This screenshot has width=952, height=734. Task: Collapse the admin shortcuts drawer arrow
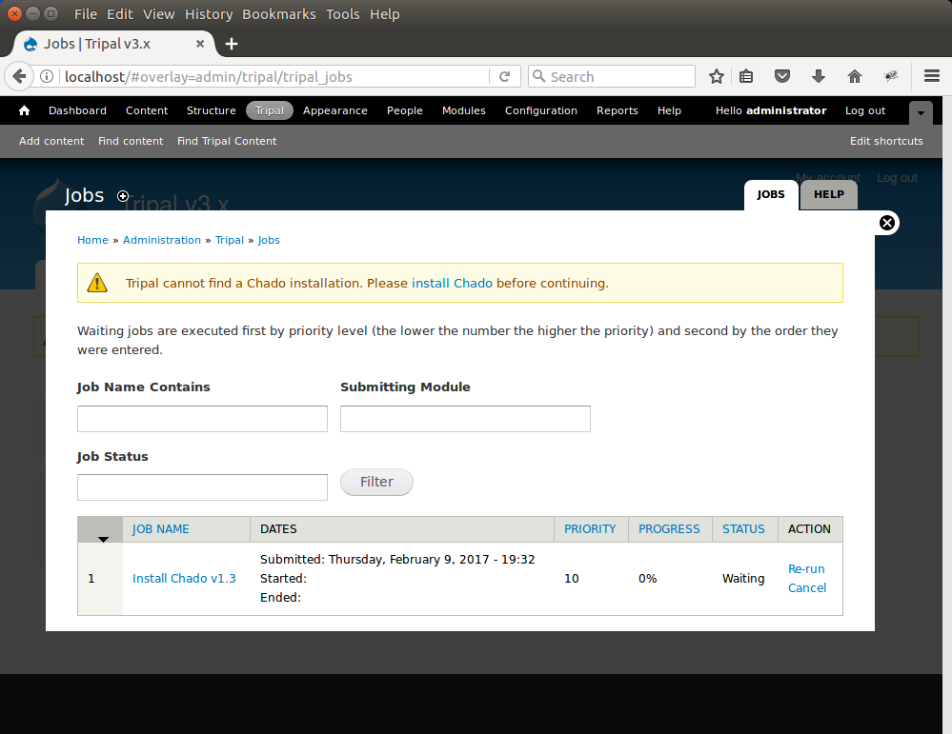click(921, 112)
